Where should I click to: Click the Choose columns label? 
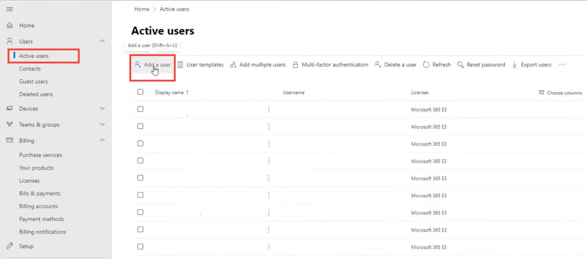click(564, 93)
